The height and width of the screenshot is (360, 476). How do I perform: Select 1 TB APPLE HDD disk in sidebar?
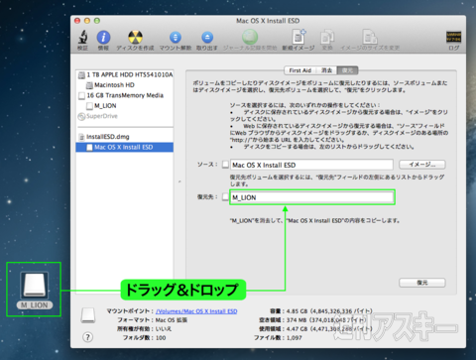coord(126,75)
